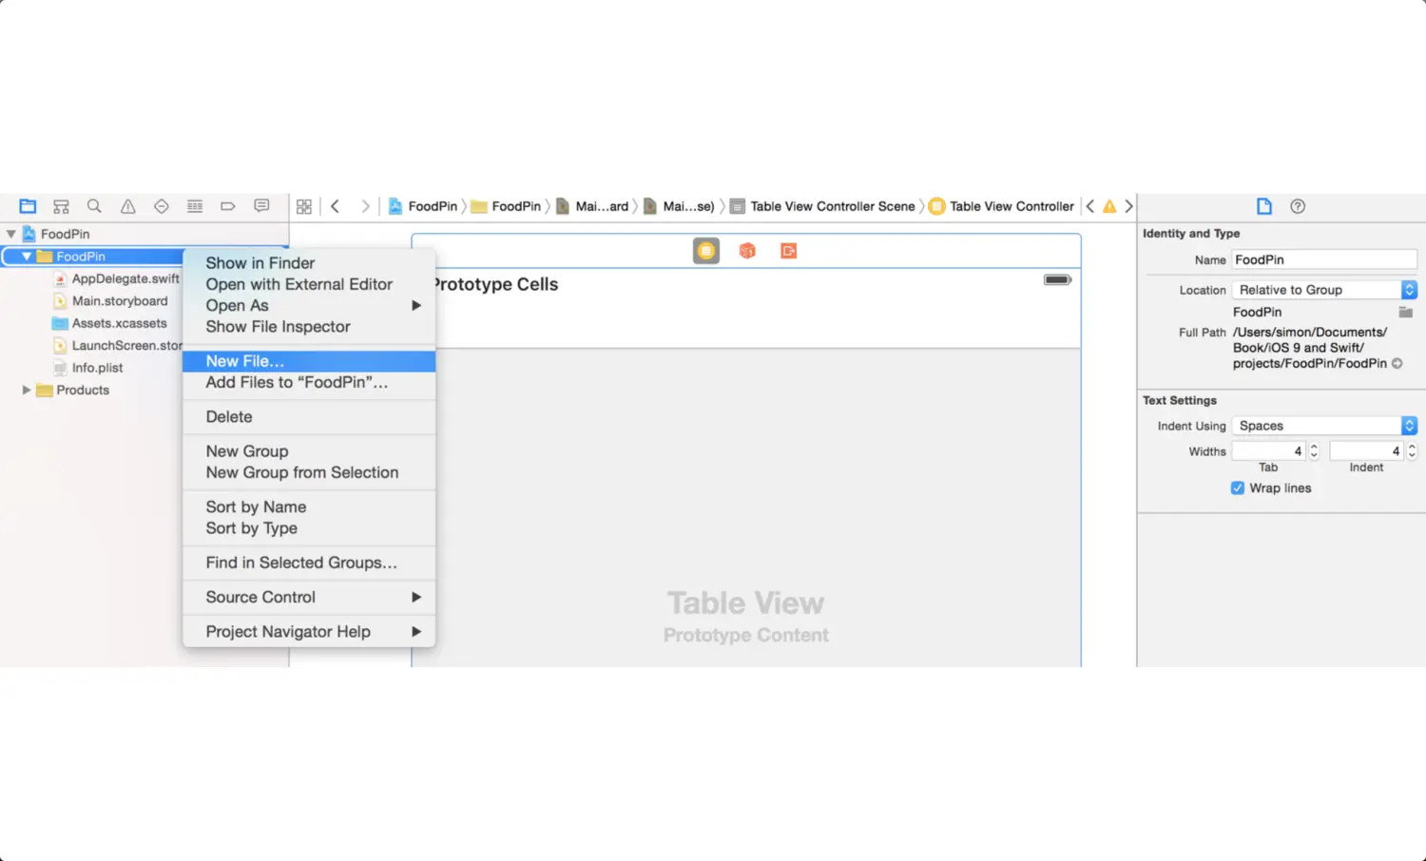Open the Test navigator diamond icon
This screenshot has height=861, width=1426.
[x=162, y=206]
